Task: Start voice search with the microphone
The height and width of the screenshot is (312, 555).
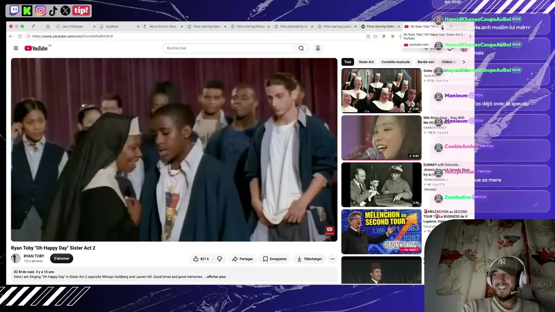Action: [x=318, y=48]
